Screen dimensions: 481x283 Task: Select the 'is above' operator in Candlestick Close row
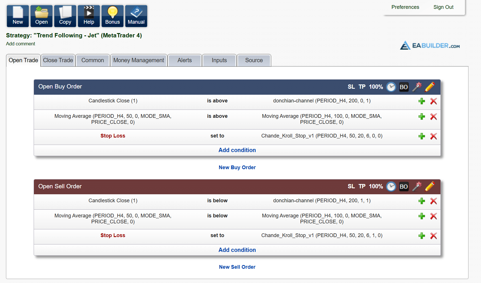tap(217, 101)
